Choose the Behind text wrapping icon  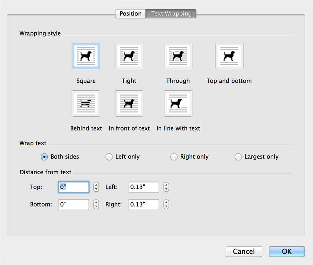[x=86, y=104]
